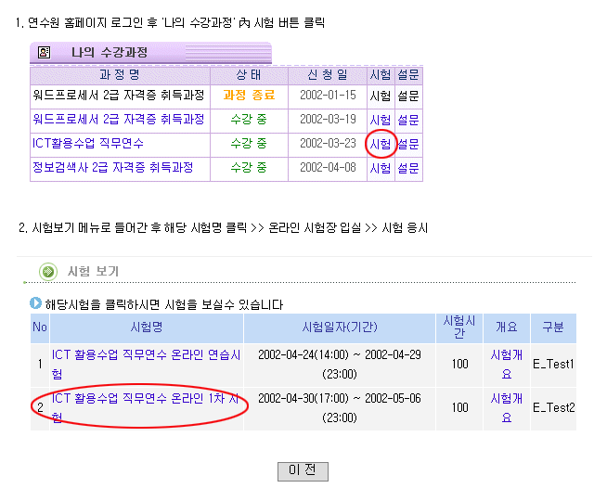This screenshot has height=501, width=594.
Task: Open ICT 활용수업 직무연수 온라인 1차 시험 link
Action: click(x=146, y=408)
